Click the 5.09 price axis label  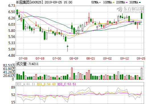[x=12, y=49]
